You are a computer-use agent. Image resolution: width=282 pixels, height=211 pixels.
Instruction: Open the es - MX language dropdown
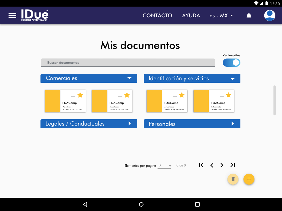pos(221,16)
